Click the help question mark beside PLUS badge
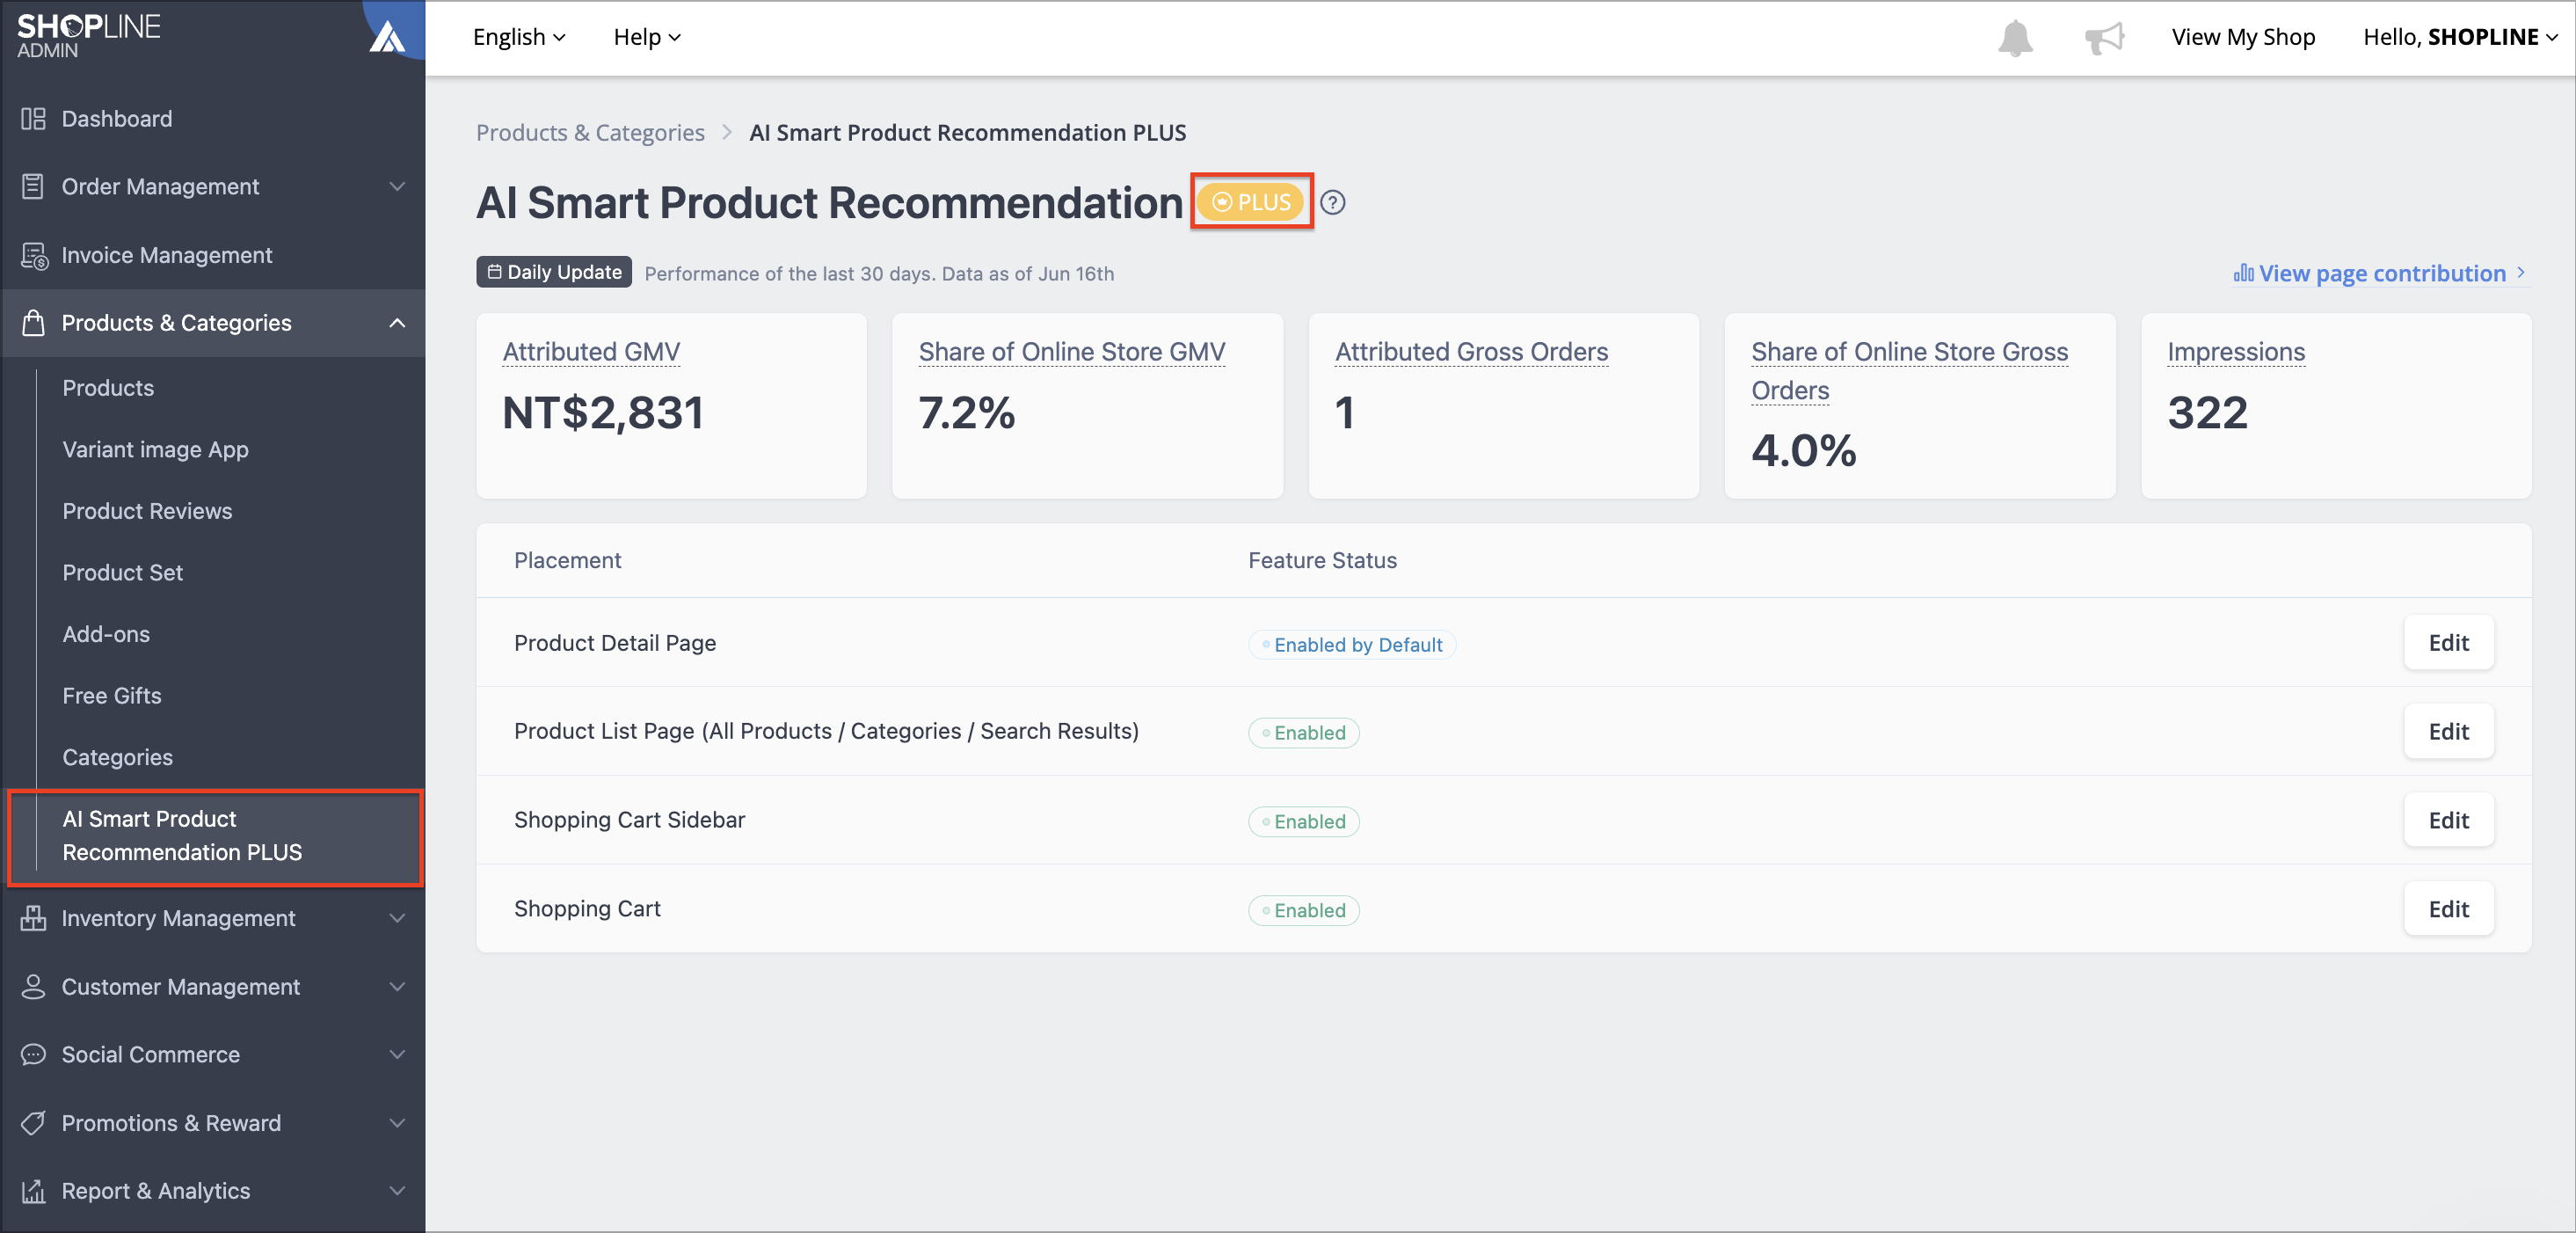This screenshot has height=1233, width=2576. (x=1332, y=203)
